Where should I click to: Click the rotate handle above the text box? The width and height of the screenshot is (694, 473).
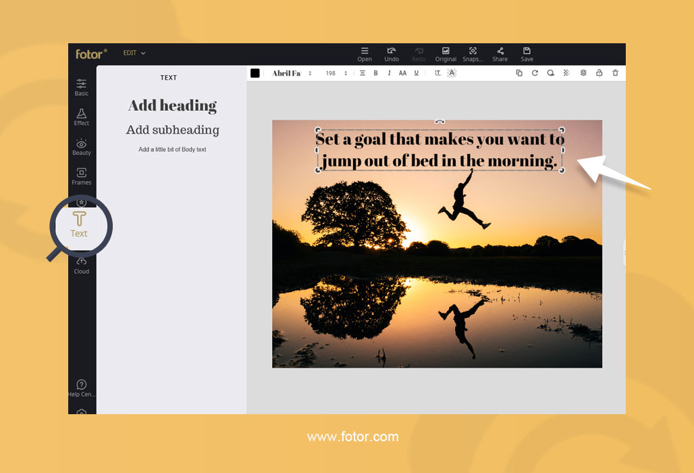coord(439,121)
